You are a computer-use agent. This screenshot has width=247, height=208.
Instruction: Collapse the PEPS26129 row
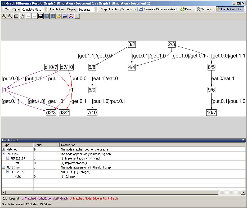tap(8, 158)
